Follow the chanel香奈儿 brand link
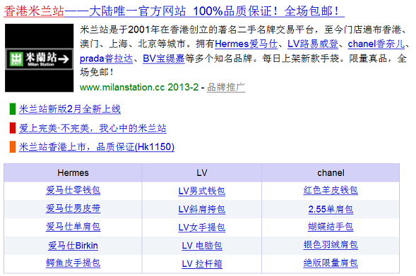This screenshot has height=276, width=416. (376, 44)
